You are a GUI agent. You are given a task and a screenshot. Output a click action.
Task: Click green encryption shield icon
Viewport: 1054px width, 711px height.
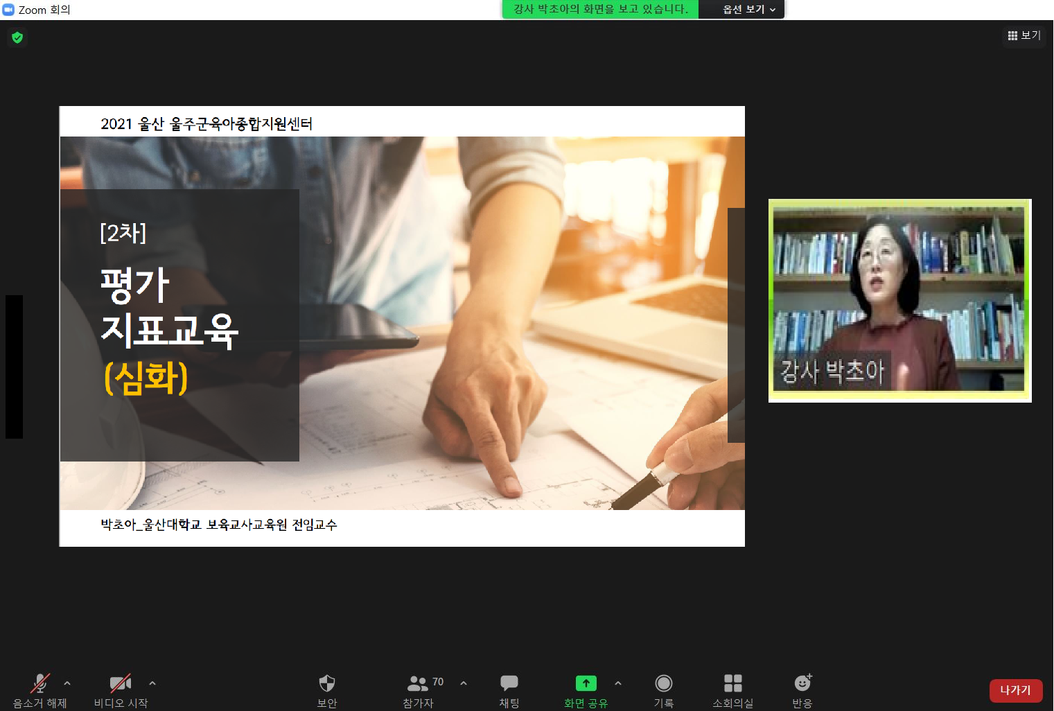(x=17, y=37)
